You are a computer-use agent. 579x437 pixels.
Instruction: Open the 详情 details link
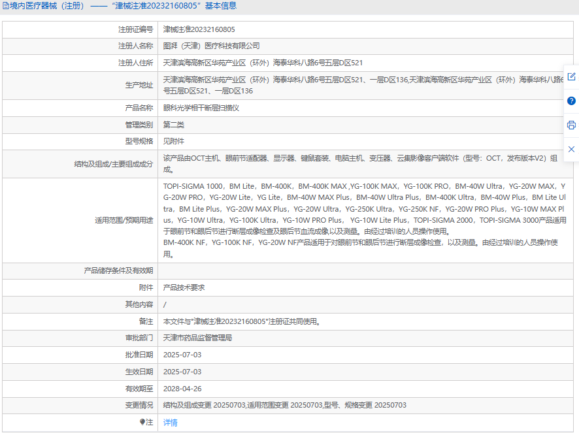[170, 423]
